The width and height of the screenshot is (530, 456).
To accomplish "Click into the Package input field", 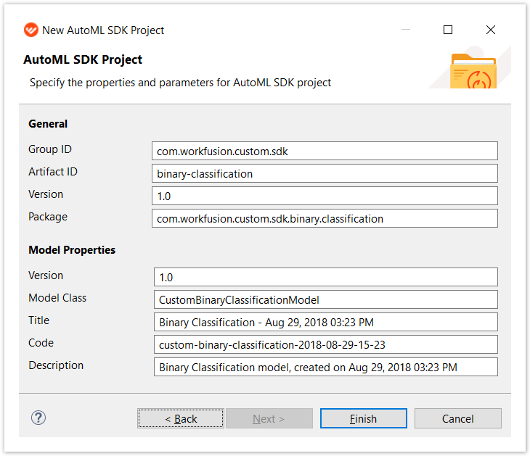I will 325,218.
